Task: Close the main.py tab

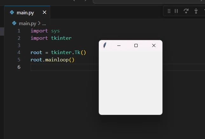Action: [44, 12]
